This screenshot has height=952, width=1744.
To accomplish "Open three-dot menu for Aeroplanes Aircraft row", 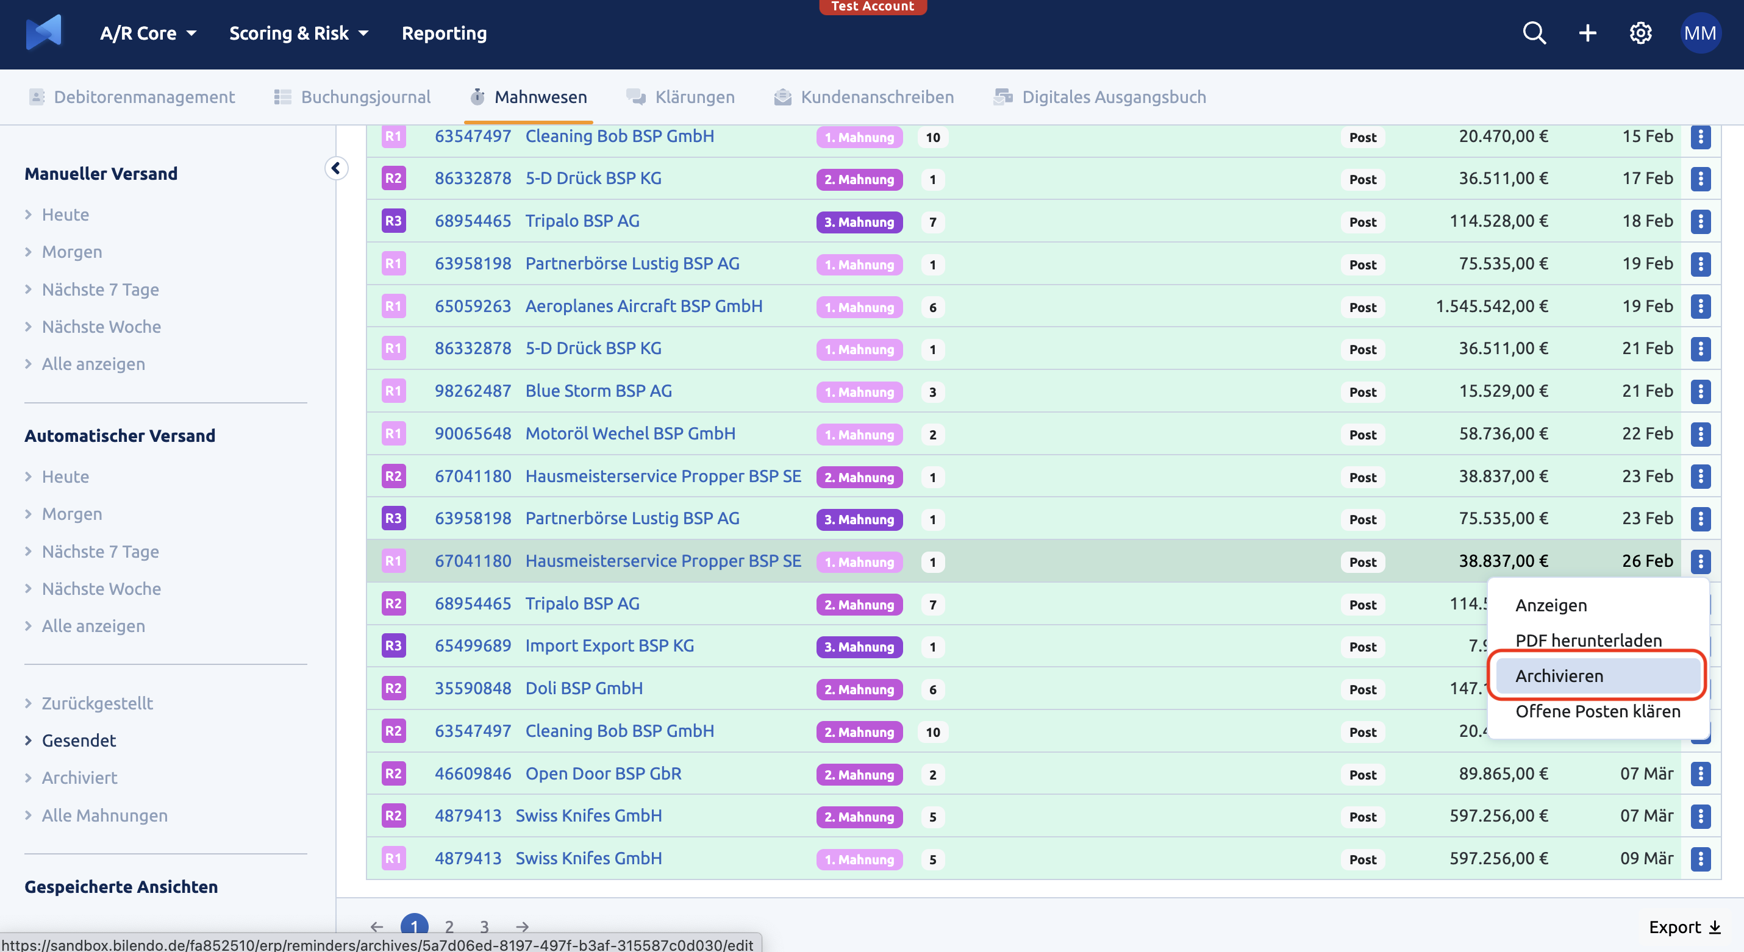I will pyautogui.click(x=1701, y=307).
